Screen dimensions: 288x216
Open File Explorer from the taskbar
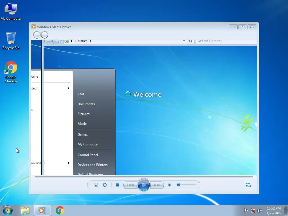pos(25,211)
